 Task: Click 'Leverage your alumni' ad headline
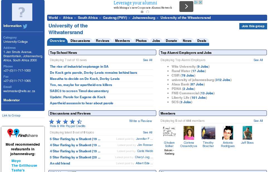click(135, 3)
